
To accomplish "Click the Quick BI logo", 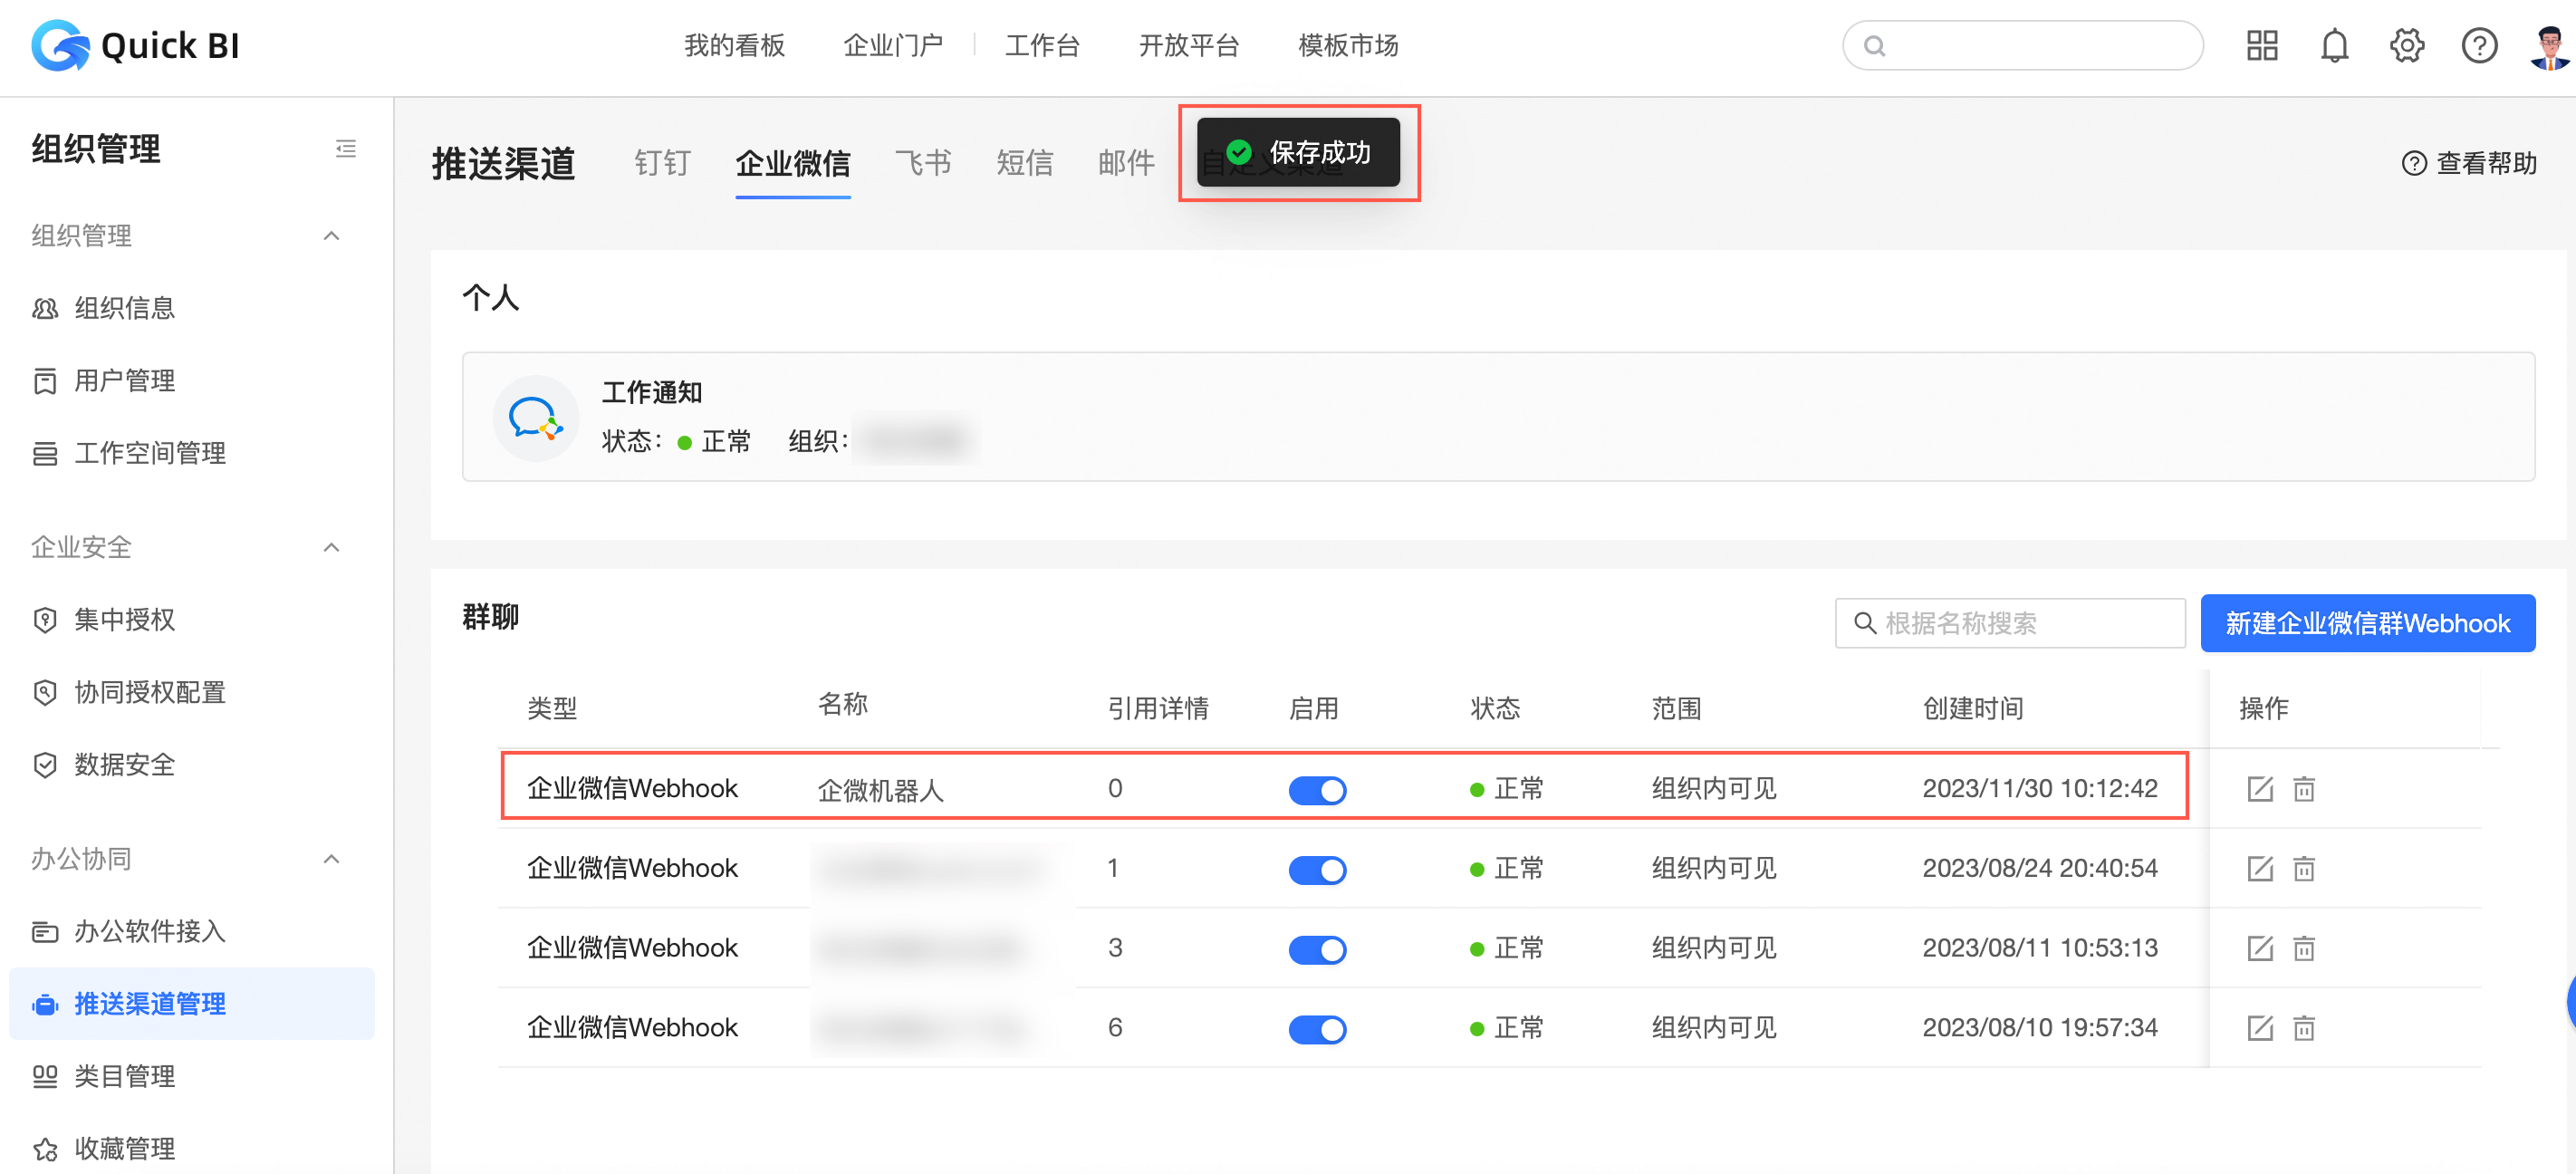I will [135, 46].
